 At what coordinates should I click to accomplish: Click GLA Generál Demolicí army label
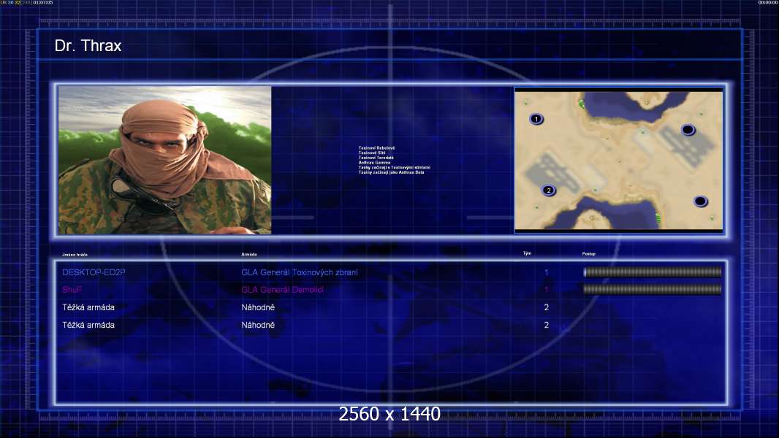click(282, 290)
